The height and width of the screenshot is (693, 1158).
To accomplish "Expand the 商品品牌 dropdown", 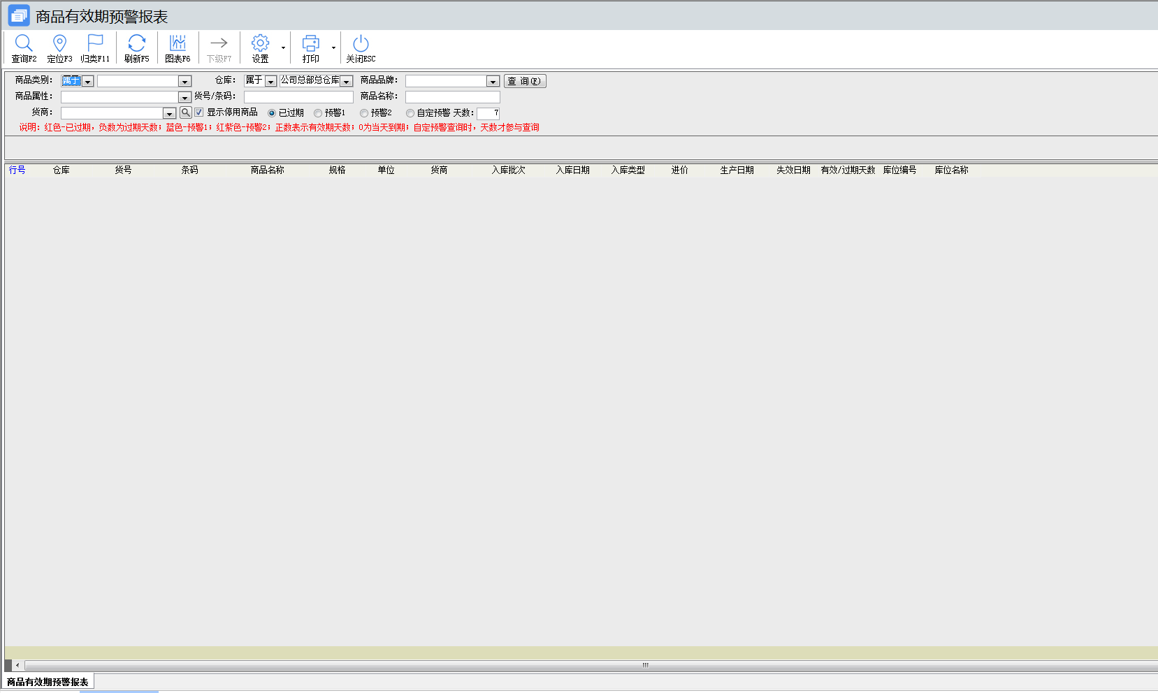I will coord(493,82).
